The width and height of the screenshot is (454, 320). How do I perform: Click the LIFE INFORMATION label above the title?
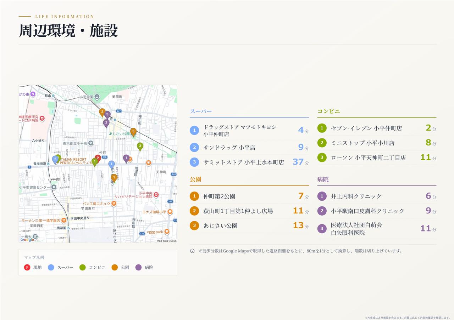coord(65,17)
